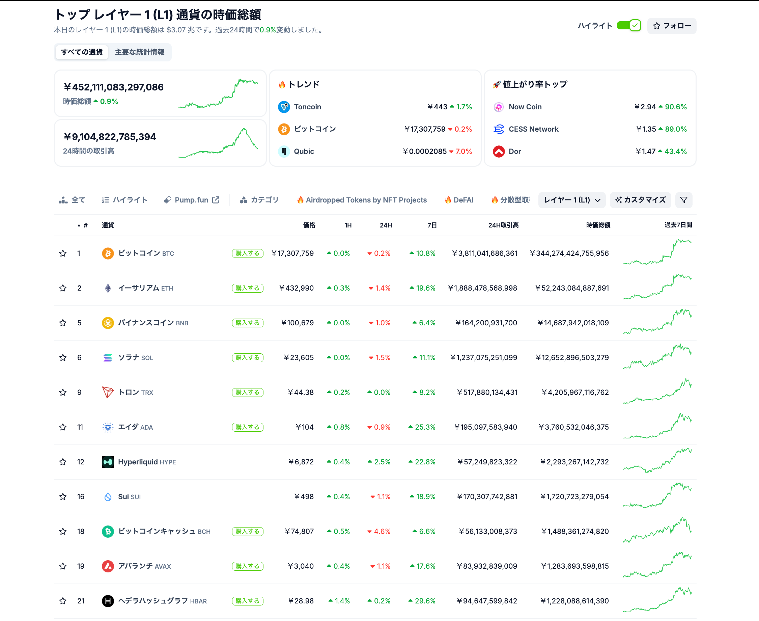Click the Tron TRX coin icon

point(108,393)
